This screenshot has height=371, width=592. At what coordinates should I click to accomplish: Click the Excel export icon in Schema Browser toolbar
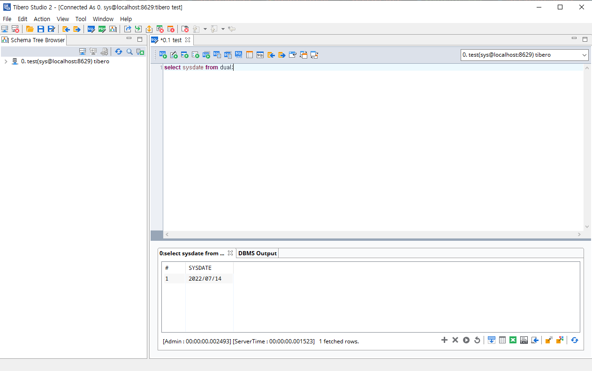click(x=140, y=52)
